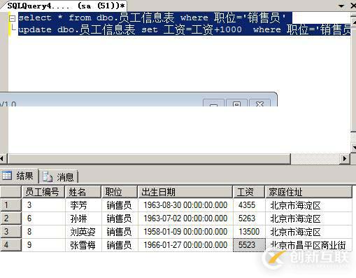
Task: Click salary cell 4355
Action: (249, 205)
